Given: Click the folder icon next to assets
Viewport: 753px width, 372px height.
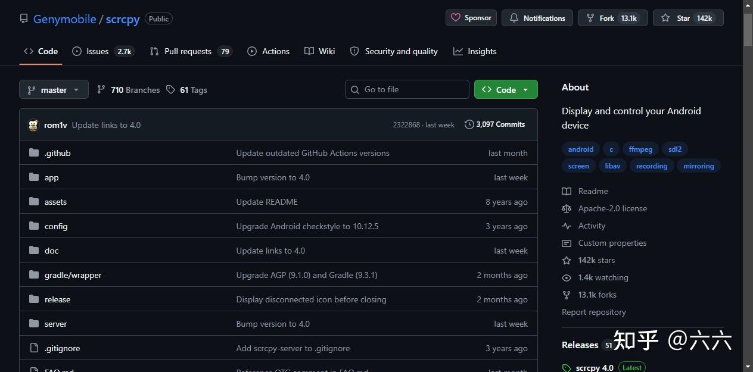Looking at the screenshot, I should 34,202.
